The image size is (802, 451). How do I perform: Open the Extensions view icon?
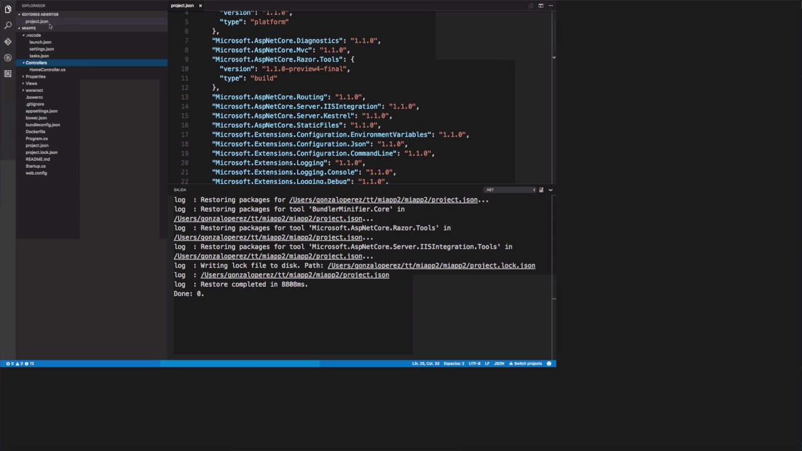pos(8,73)
